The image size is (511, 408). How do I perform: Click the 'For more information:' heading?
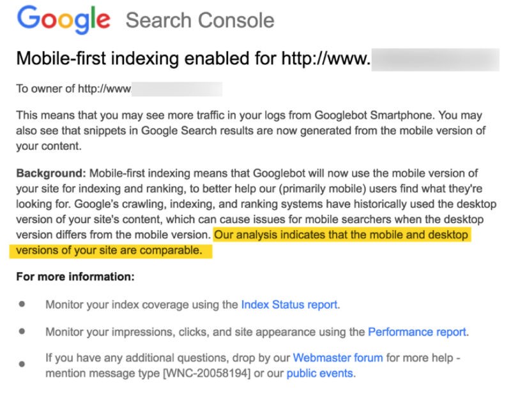click(75, 278)
